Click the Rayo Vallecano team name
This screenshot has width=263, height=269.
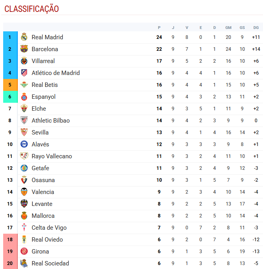coord(52,156)
